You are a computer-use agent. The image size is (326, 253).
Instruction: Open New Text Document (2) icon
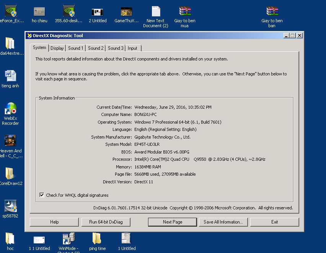click(x=156, y=12)
